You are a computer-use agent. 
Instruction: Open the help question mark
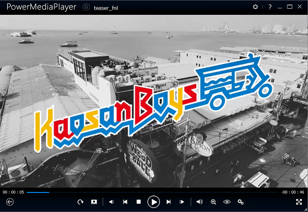click(270, 7)
